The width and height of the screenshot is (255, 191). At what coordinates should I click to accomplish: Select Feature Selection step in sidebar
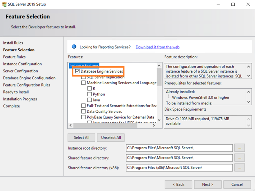[19, 50]
